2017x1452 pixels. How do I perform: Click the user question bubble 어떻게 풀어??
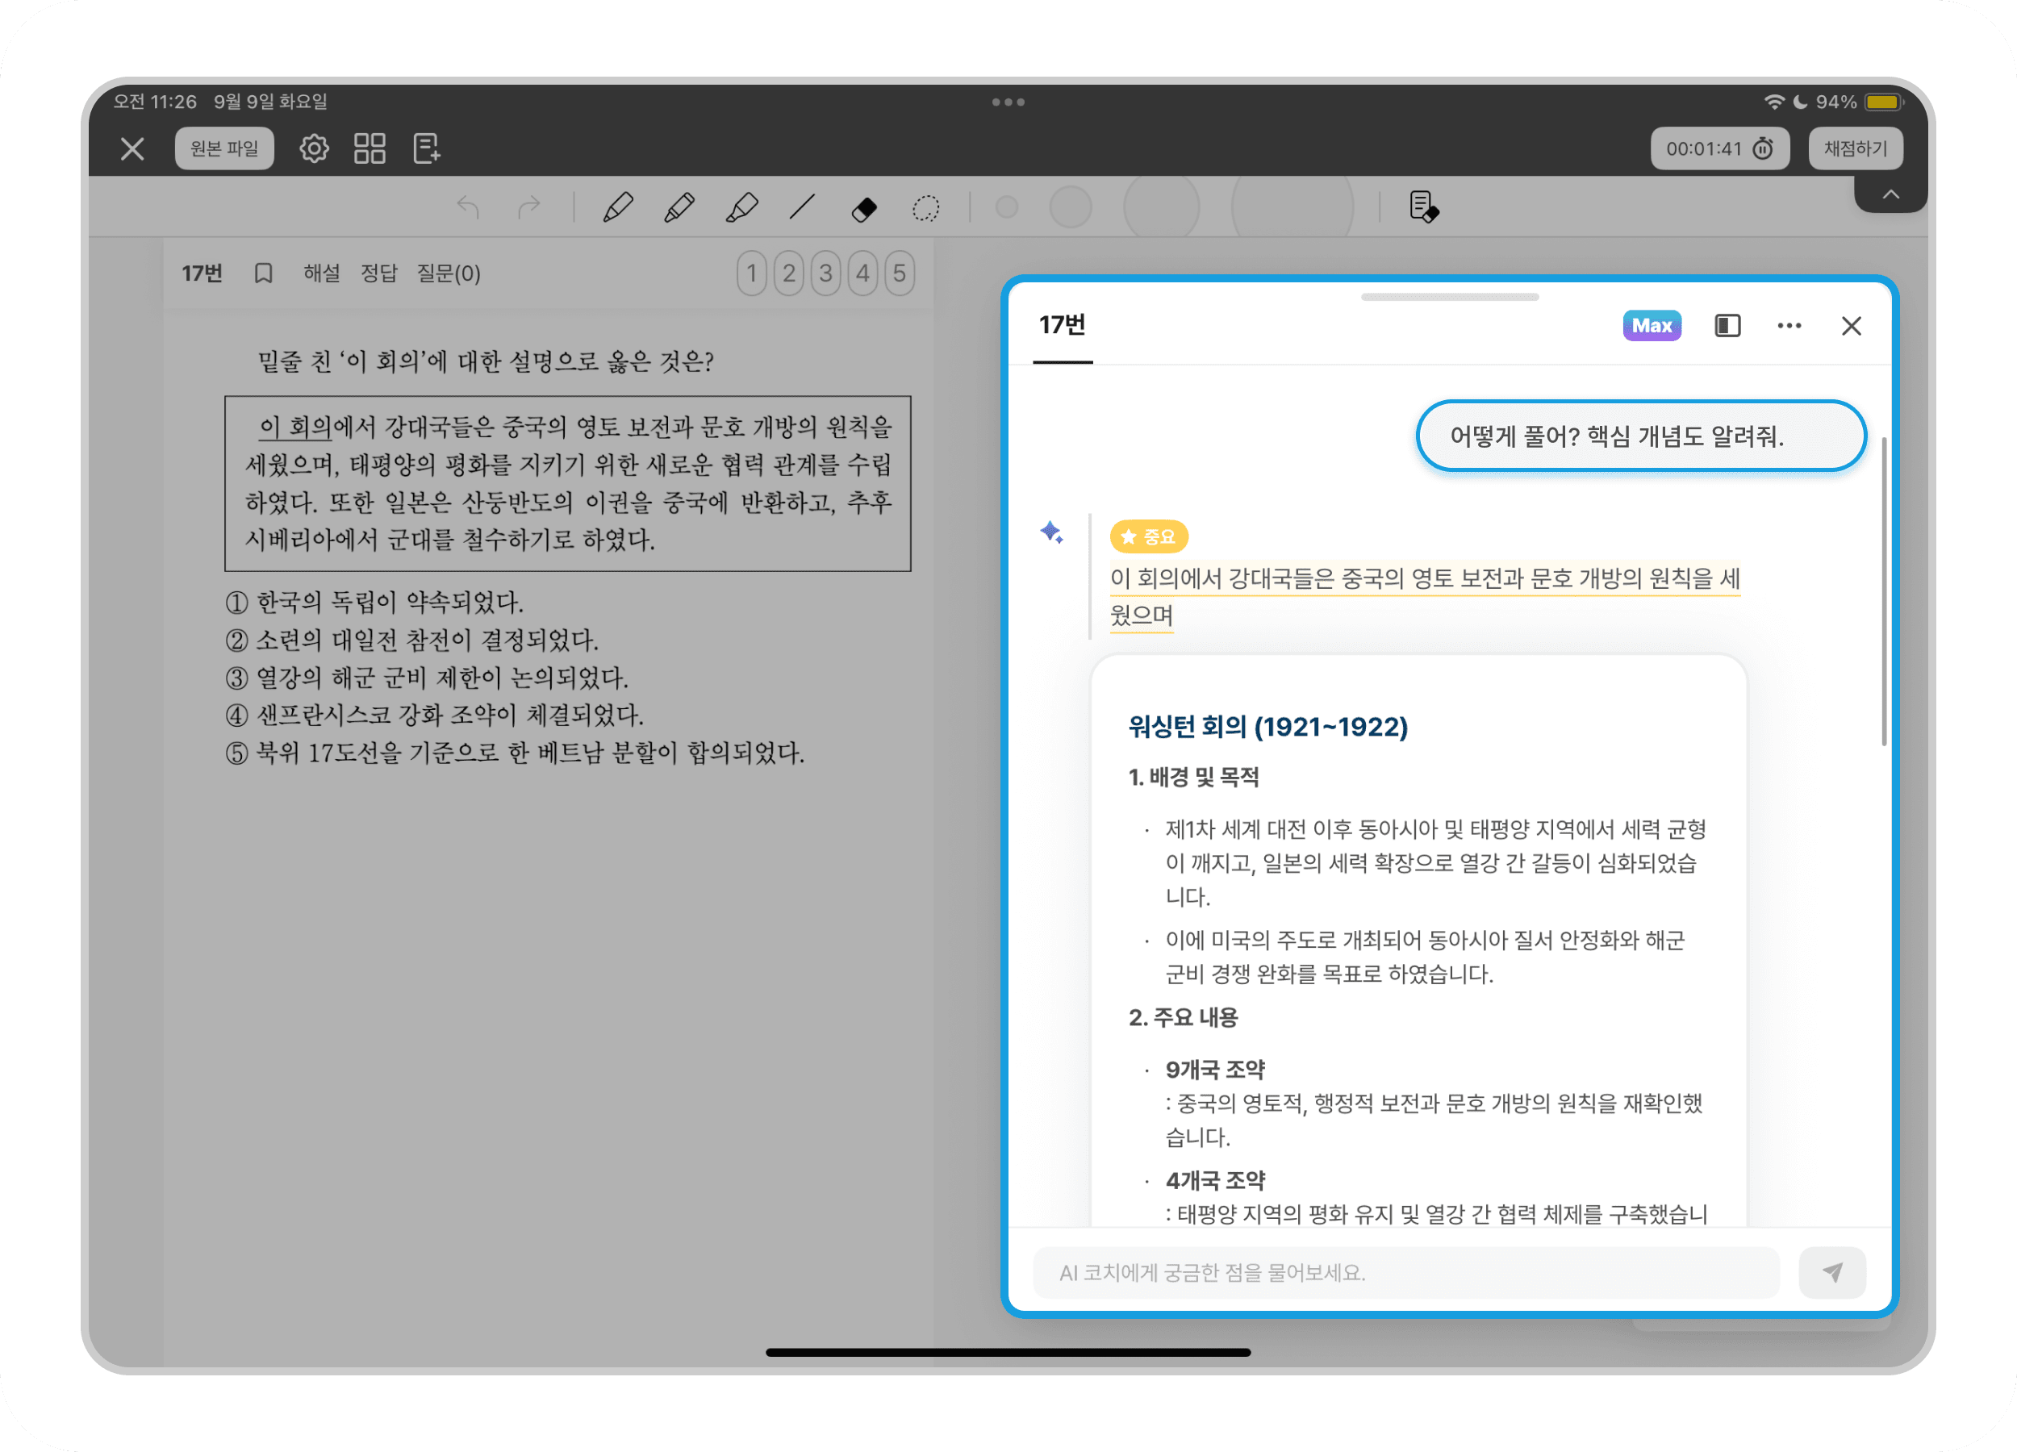pos(1642,436)
